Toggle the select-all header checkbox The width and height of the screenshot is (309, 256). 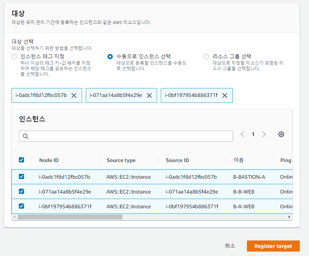pos(21,160)
